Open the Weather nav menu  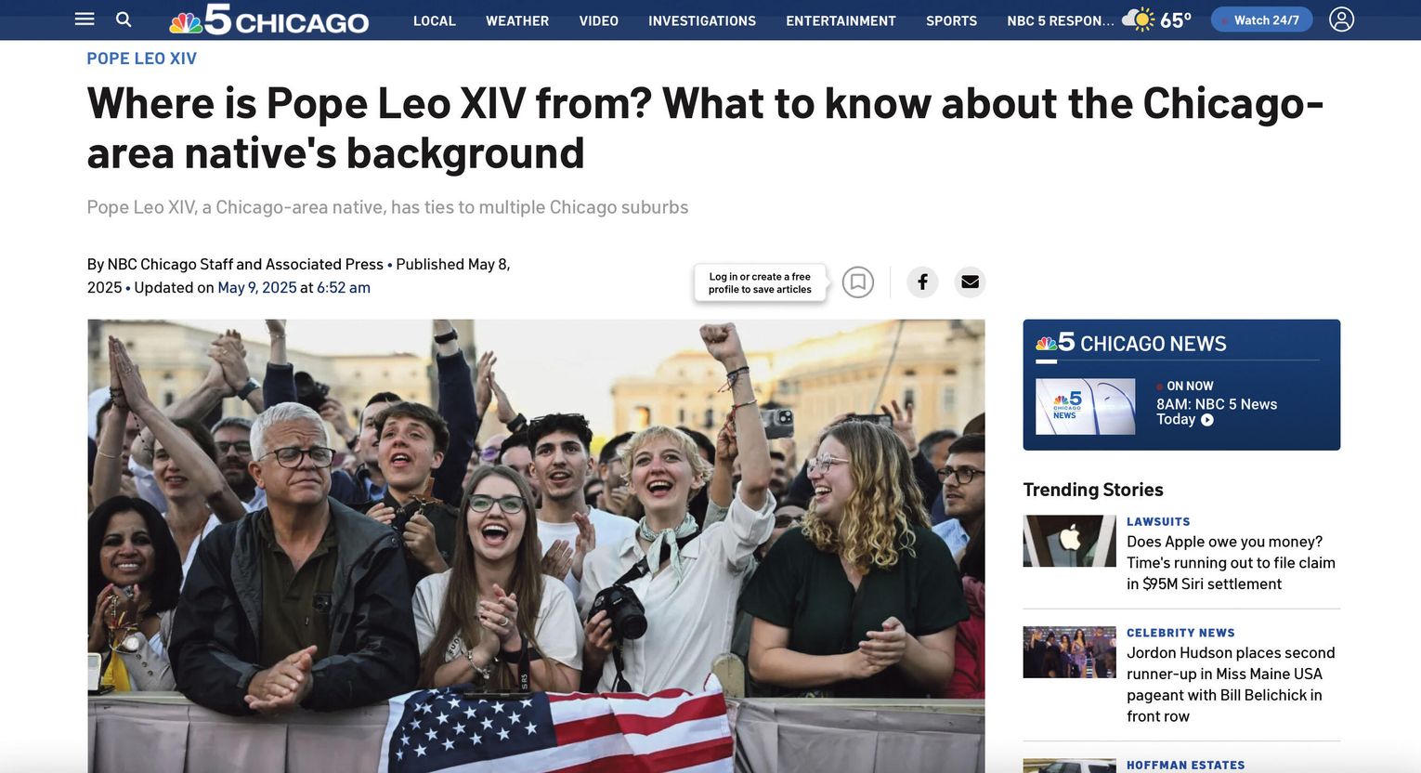517,20
